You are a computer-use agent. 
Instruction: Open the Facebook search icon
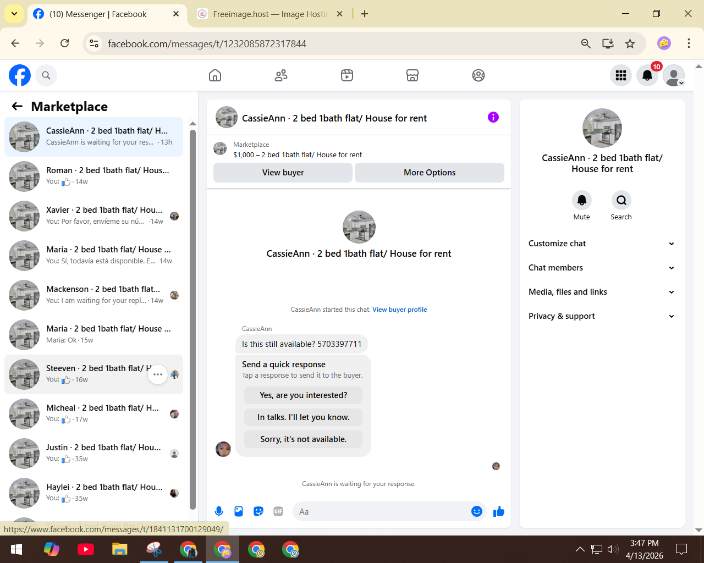(x=46, y=75)
